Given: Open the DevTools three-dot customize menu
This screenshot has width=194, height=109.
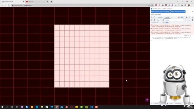Looking at the screenshot, I should [189, 17].
